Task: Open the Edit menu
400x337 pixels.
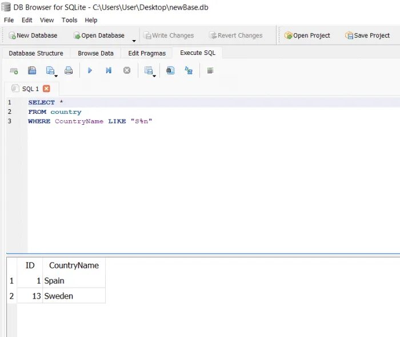Action: (27, 20)
